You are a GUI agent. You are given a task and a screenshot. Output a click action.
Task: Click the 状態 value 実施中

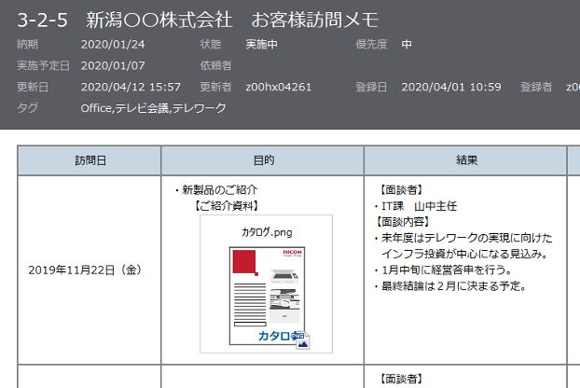(261, 45)
